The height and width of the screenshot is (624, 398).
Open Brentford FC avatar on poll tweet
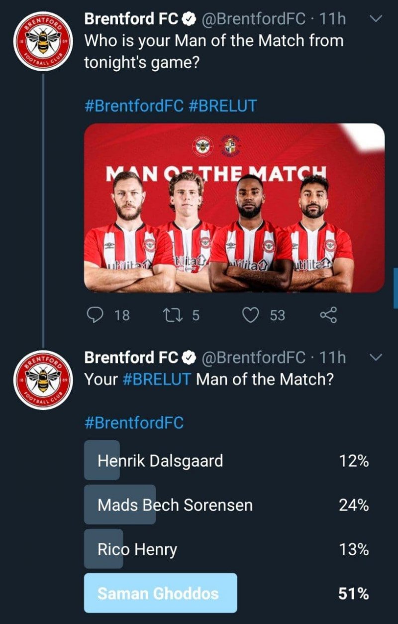pyautogui.click(x=43, y=379)
